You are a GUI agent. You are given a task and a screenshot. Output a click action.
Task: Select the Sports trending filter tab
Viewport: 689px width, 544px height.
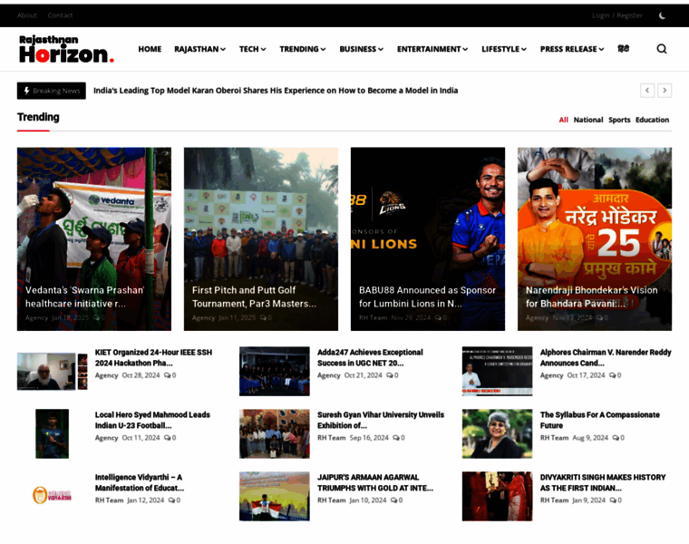619,120
